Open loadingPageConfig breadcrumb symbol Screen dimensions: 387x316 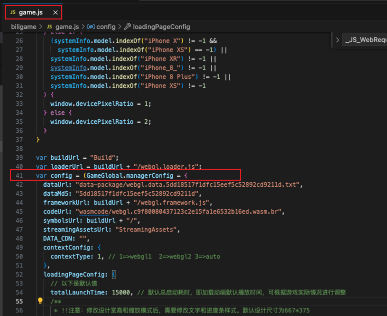[161, 26]
